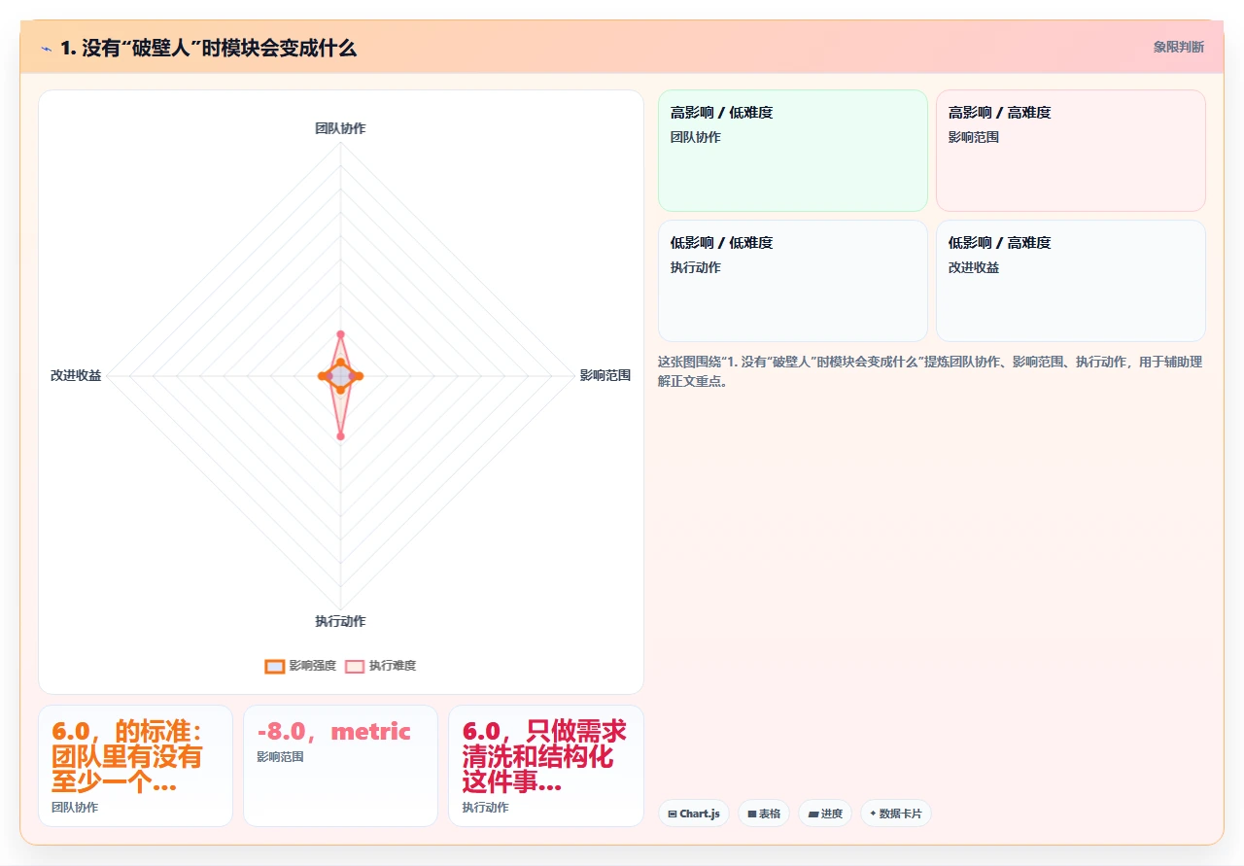Select the orange 6.0 的标准 metric card
The image size is (1244, 866).
(135, 766)
